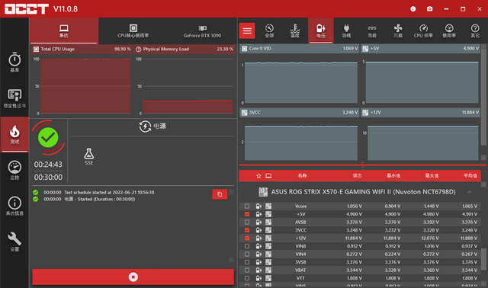
Task: Click the power test icon
Action: click(145, 126)
